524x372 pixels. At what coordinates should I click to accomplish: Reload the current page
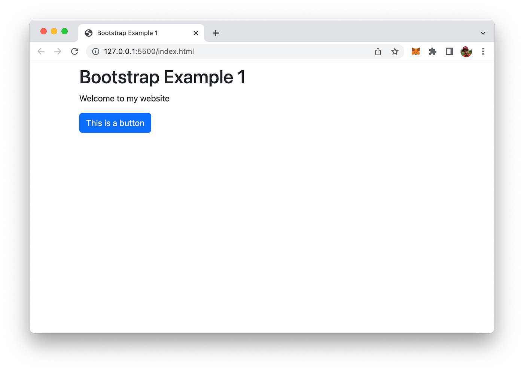point(74,51)
